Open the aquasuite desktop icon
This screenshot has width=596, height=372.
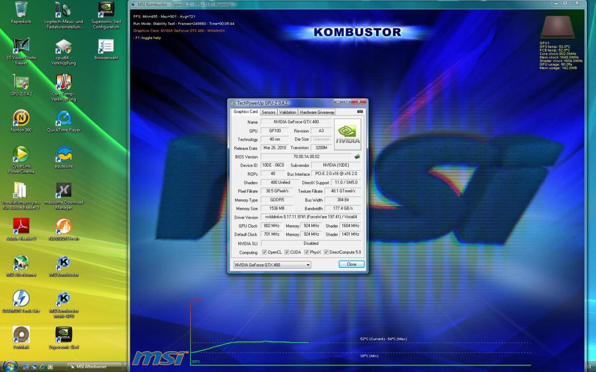(64, 157)
